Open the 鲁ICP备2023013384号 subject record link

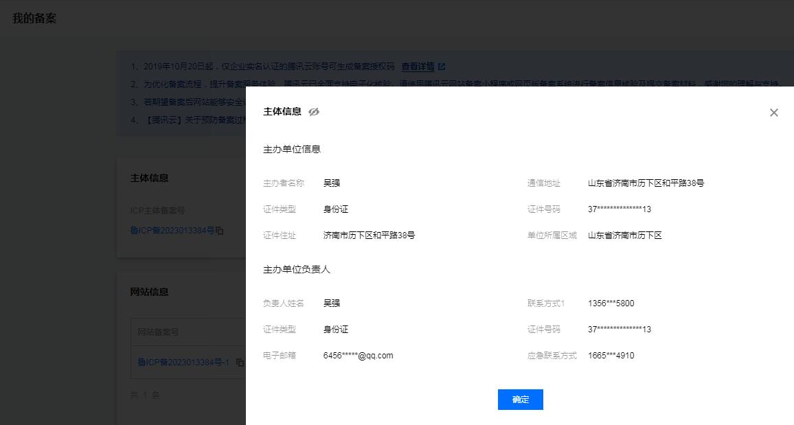(x=172, y=230)
